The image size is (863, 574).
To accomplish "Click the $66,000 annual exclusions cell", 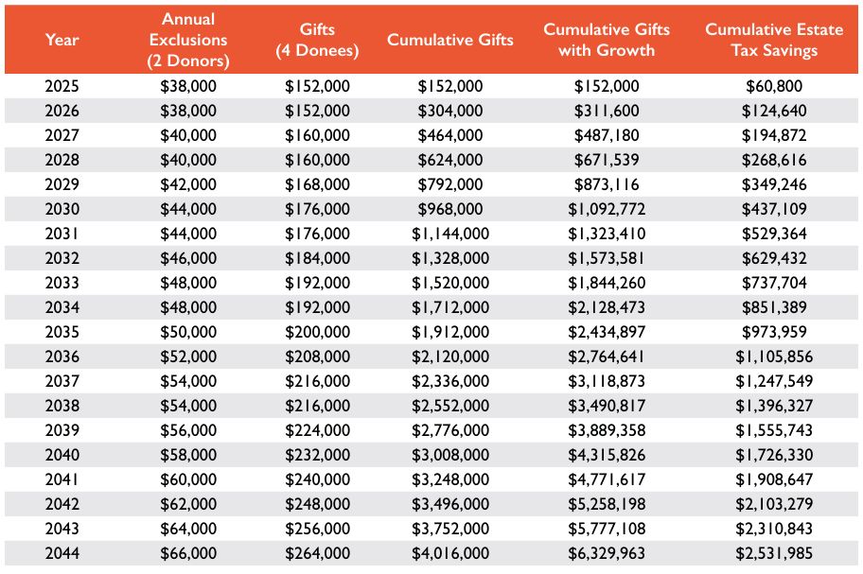I will pos(188,555).
